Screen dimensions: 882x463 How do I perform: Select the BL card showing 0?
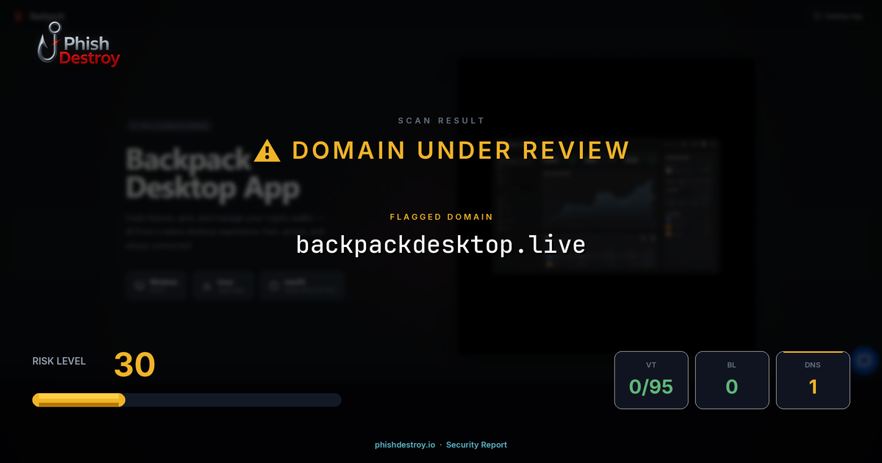coord(732,380)
